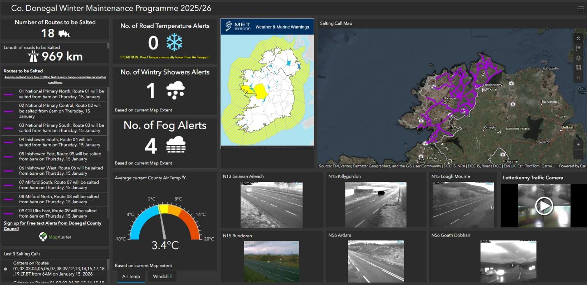Open N56 Ardara camera image

pos(376,262)
